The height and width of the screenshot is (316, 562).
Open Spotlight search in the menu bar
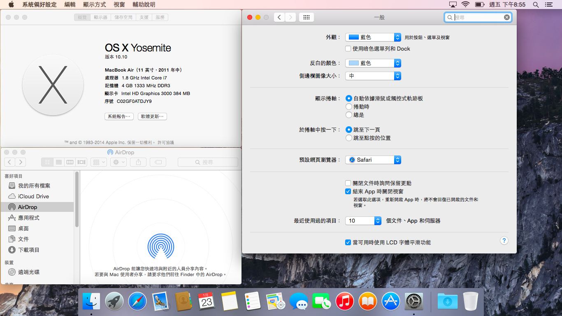pyautogui.click(x=536, y=5)
